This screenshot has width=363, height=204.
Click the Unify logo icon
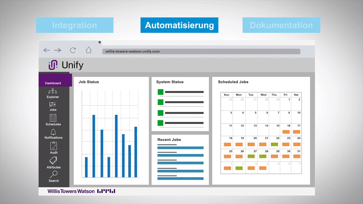(53, 65)
